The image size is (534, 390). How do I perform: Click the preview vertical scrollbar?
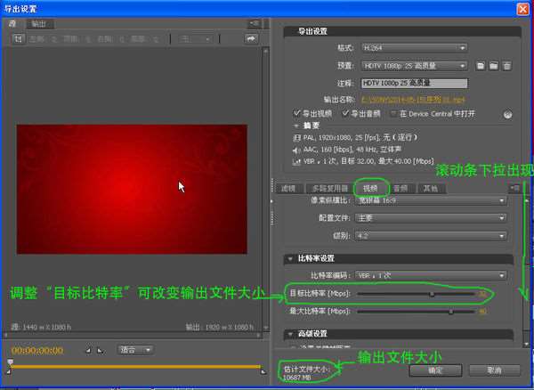point(265,189)
